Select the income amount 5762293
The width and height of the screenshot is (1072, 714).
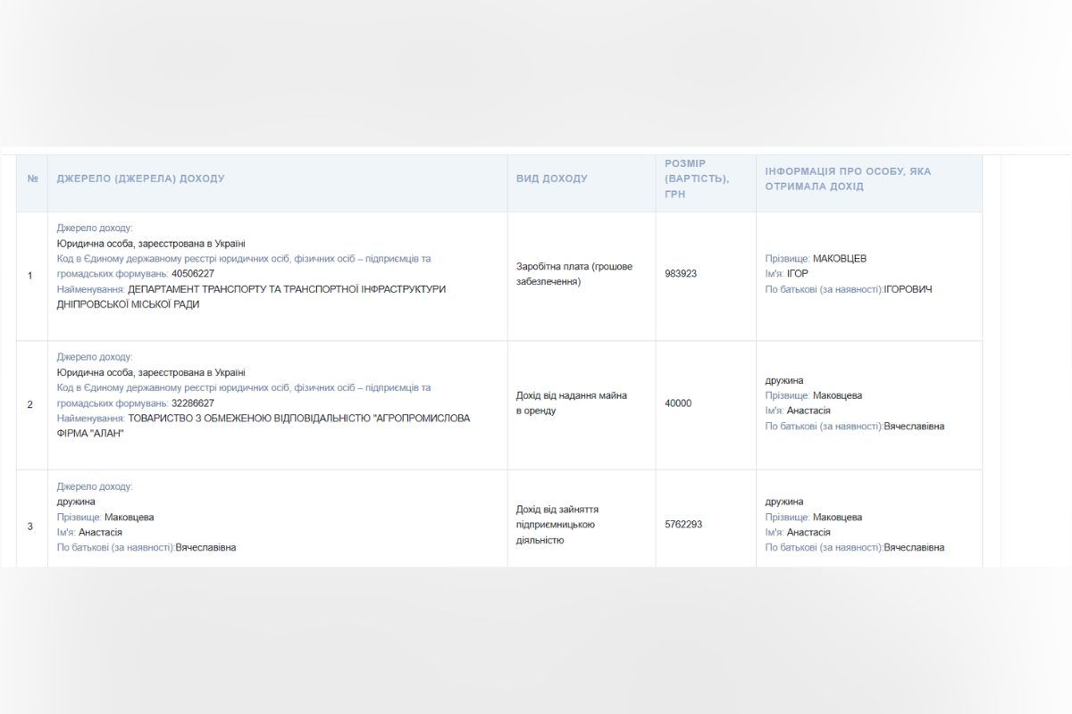[x=683, y=525]
